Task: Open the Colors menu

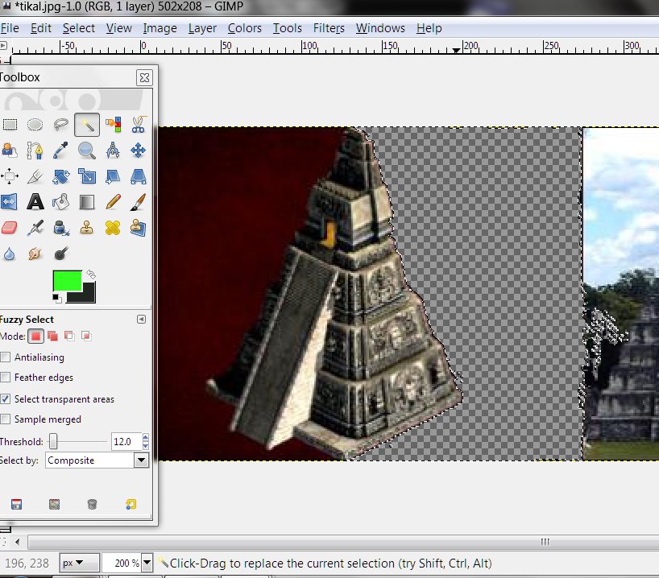Action: coord(244,28)
